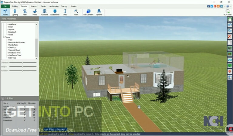Select the Path tool

(25, 12)
